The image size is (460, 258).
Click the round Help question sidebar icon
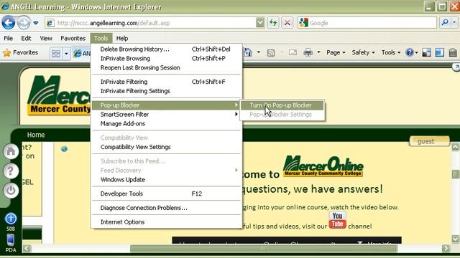[x=11, y=171]
